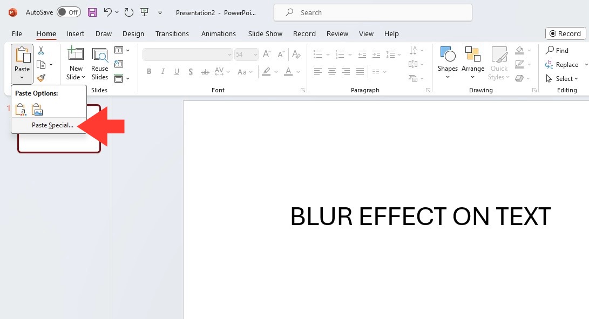This screenshot has height=319, width=589.
Task: Click Decrease List Level icon
Action: point(362,55)
